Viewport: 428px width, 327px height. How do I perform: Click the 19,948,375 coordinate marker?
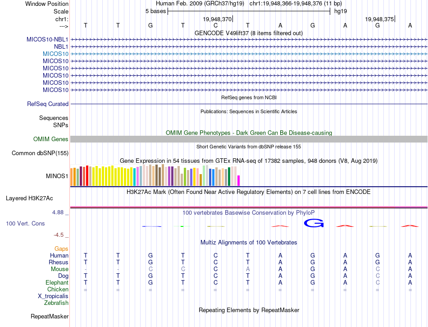[x=379, y=19]
